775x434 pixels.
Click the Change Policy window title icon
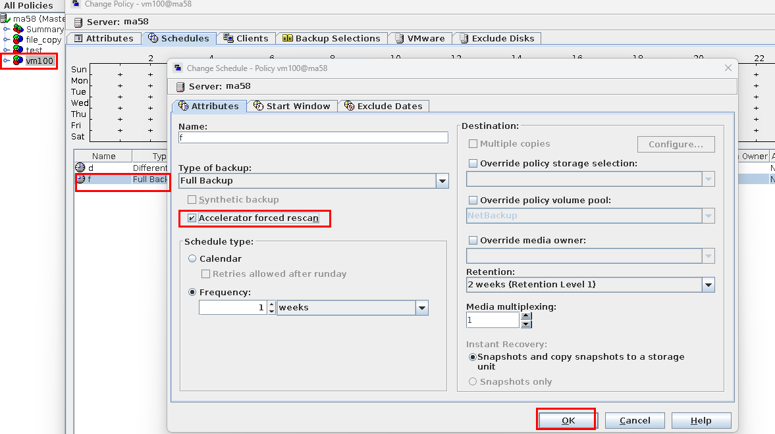click(76, 4)
